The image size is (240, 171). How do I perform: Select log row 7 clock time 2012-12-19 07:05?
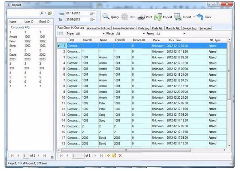(x=187, y=80)
